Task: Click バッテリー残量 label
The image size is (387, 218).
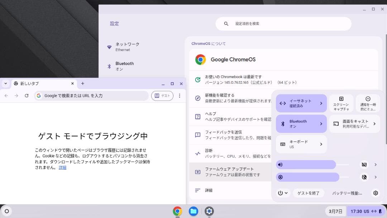Action: point(347,193)
